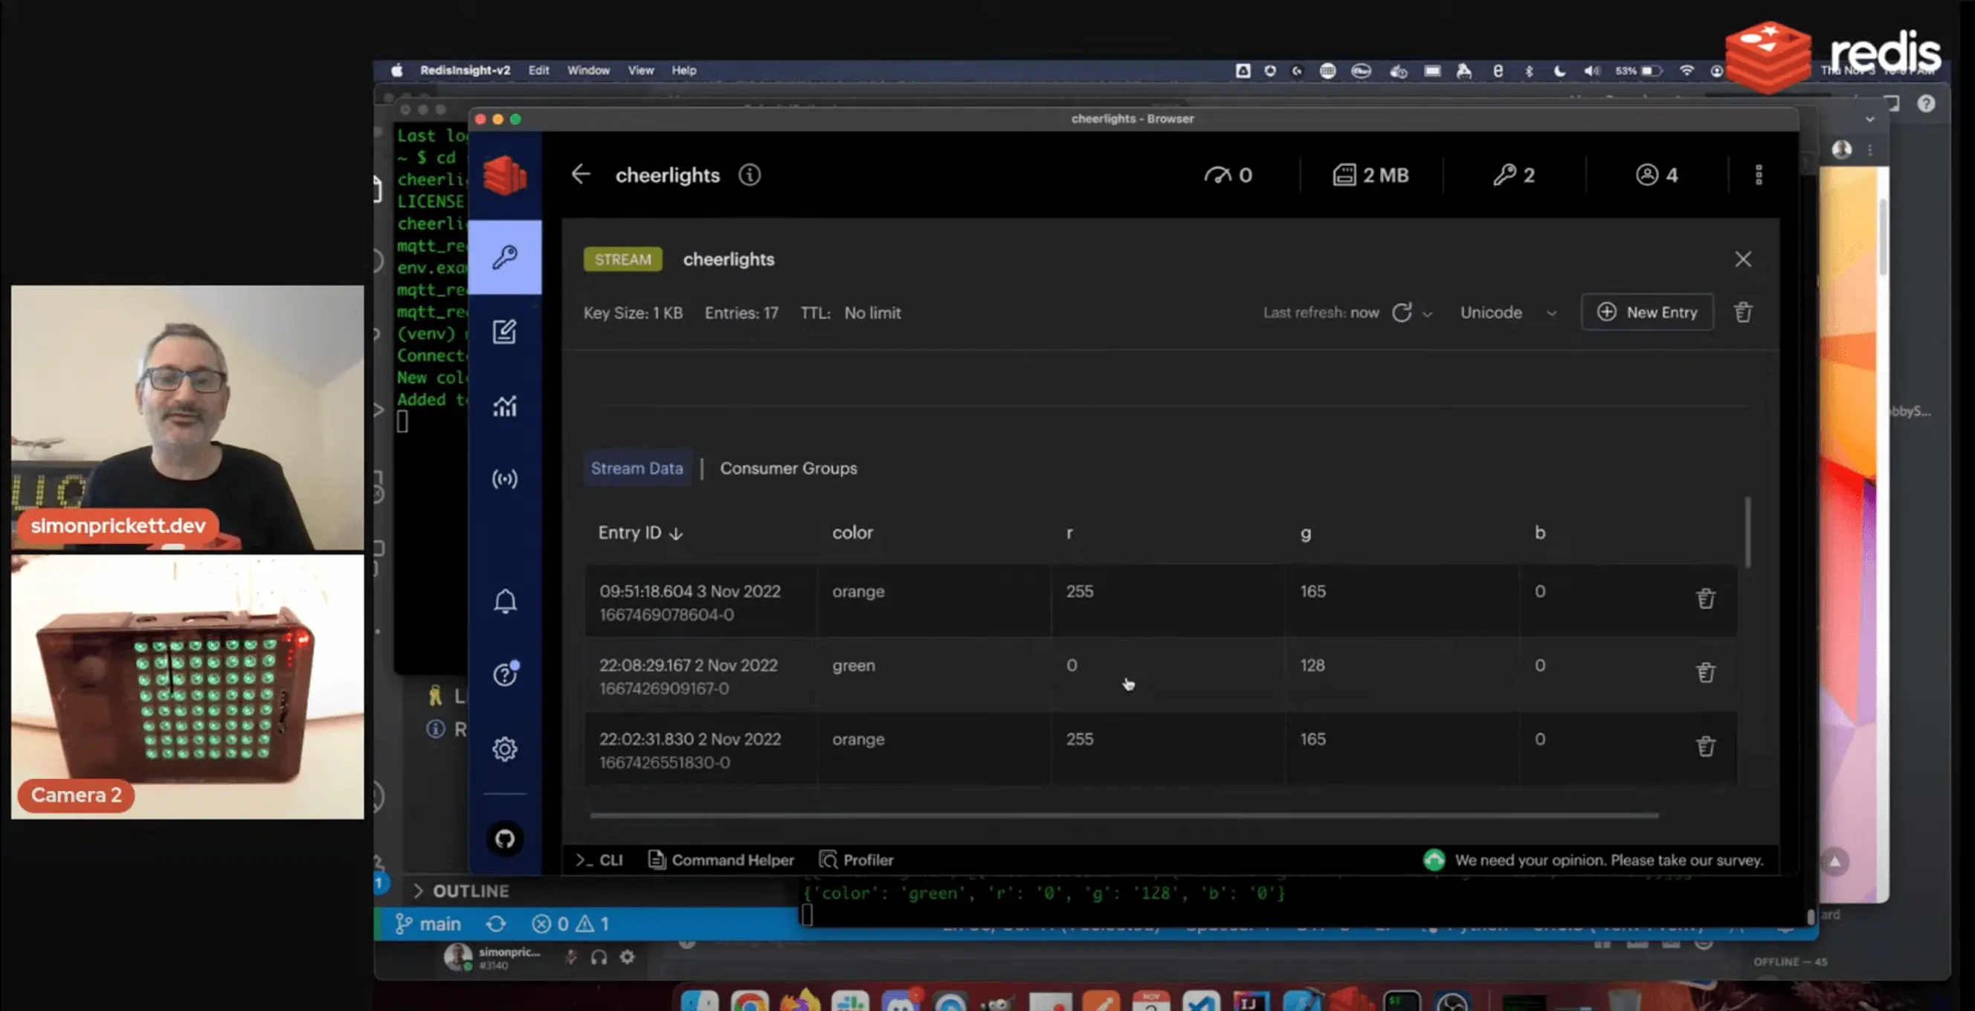Open the Analytics chart icon in sidebar
The width and height of the screenshot is (1975, 1011).
(x=504, y=405)
